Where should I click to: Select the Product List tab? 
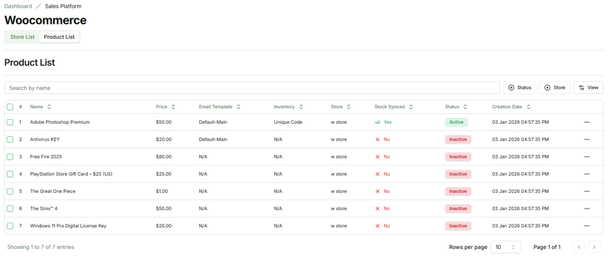tap(59, 37)
